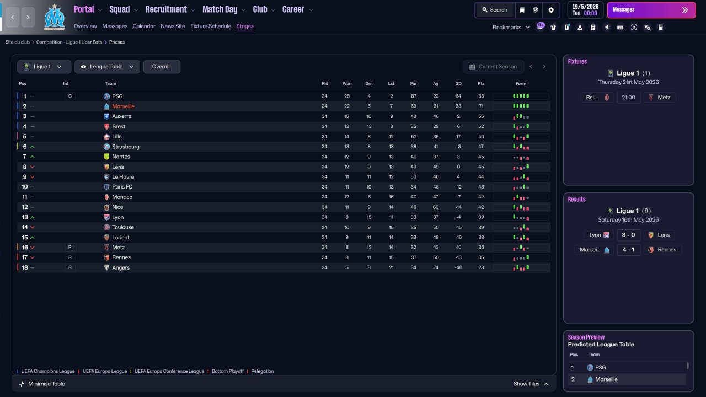Open the star search bookmark icon
Screen dimensions: 706x397
tap(648, 27)
